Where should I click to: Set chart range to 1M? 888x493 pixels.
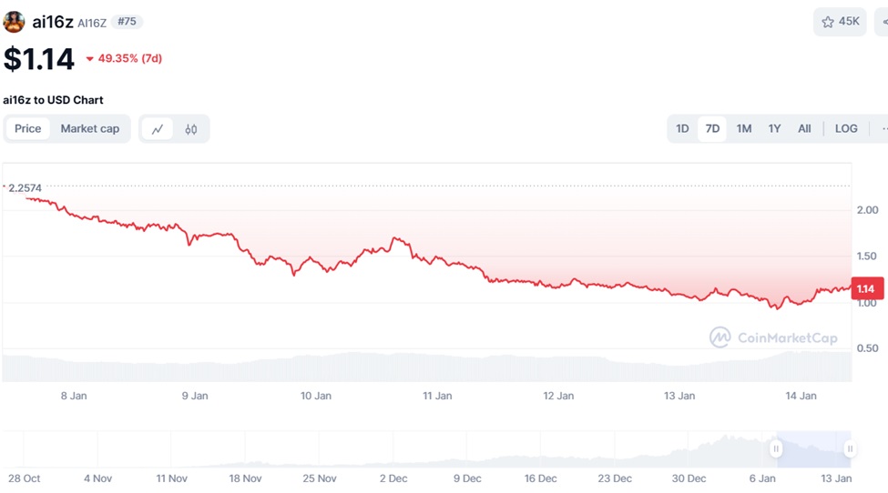pos(744,129)
